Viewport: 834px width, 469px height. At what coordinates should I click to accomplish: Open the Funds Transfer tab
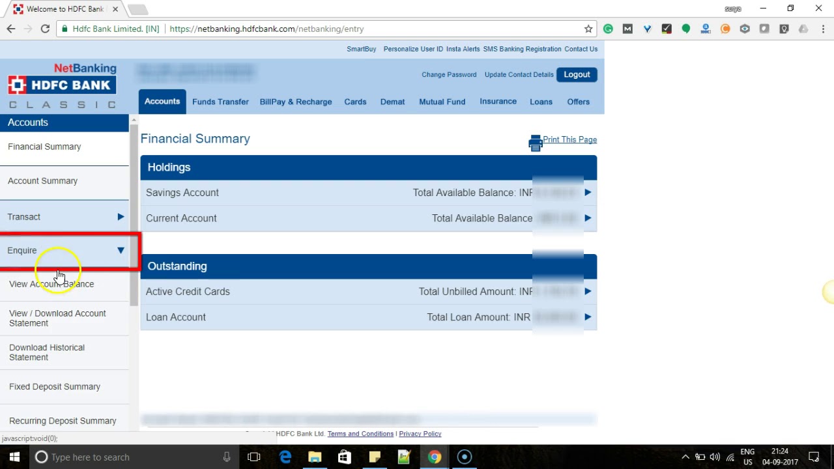tap(220, 102)
